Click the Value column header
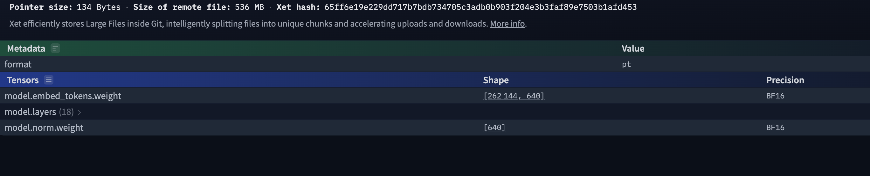Screen dimensions: 870x176 click(x=632, y=48)
